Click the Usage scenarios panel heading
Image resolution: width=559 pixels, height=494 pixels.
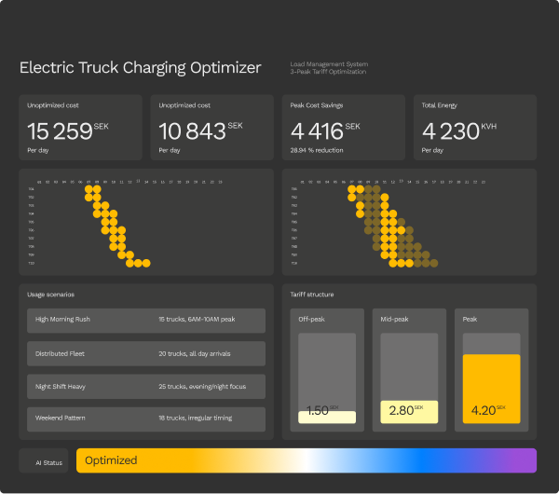(x=58, y=295)
